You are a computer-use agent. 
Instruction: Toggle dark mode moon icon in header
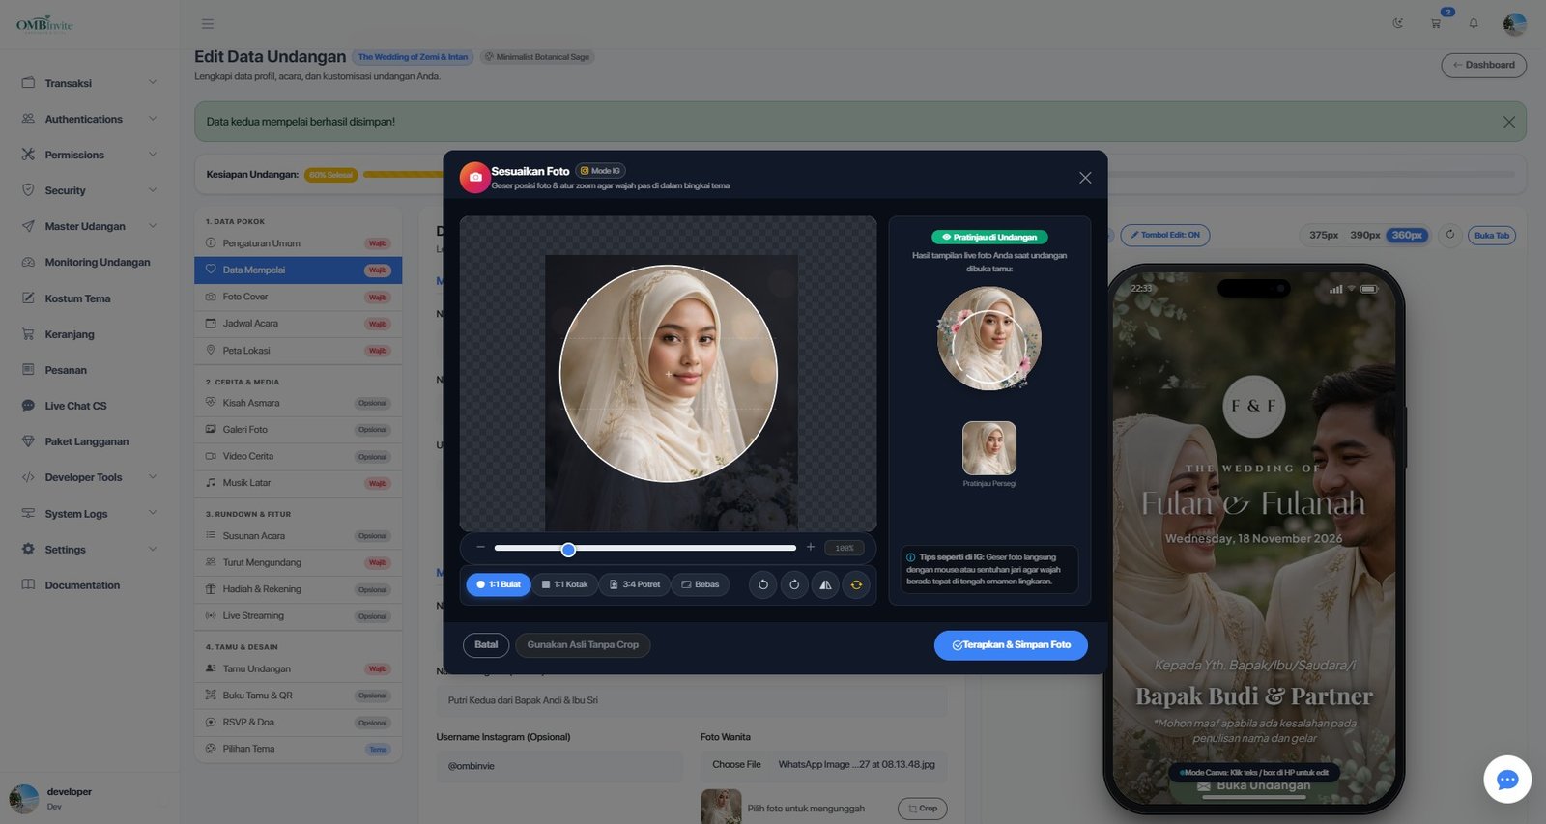tap(1398, 23)
